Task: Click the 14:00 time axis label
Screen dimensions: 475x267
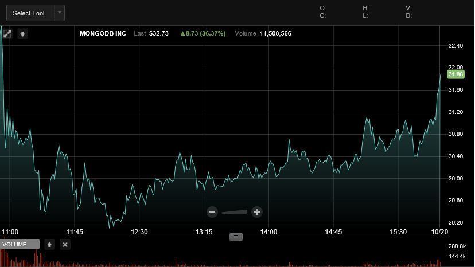Action: point(268,232)
